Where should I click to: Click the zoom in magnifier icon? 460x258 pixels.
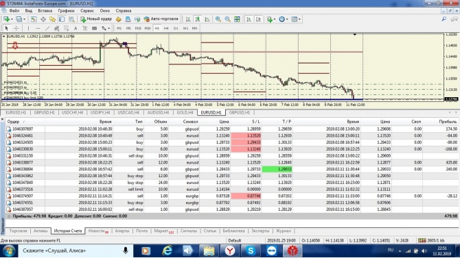click(218, 19)
